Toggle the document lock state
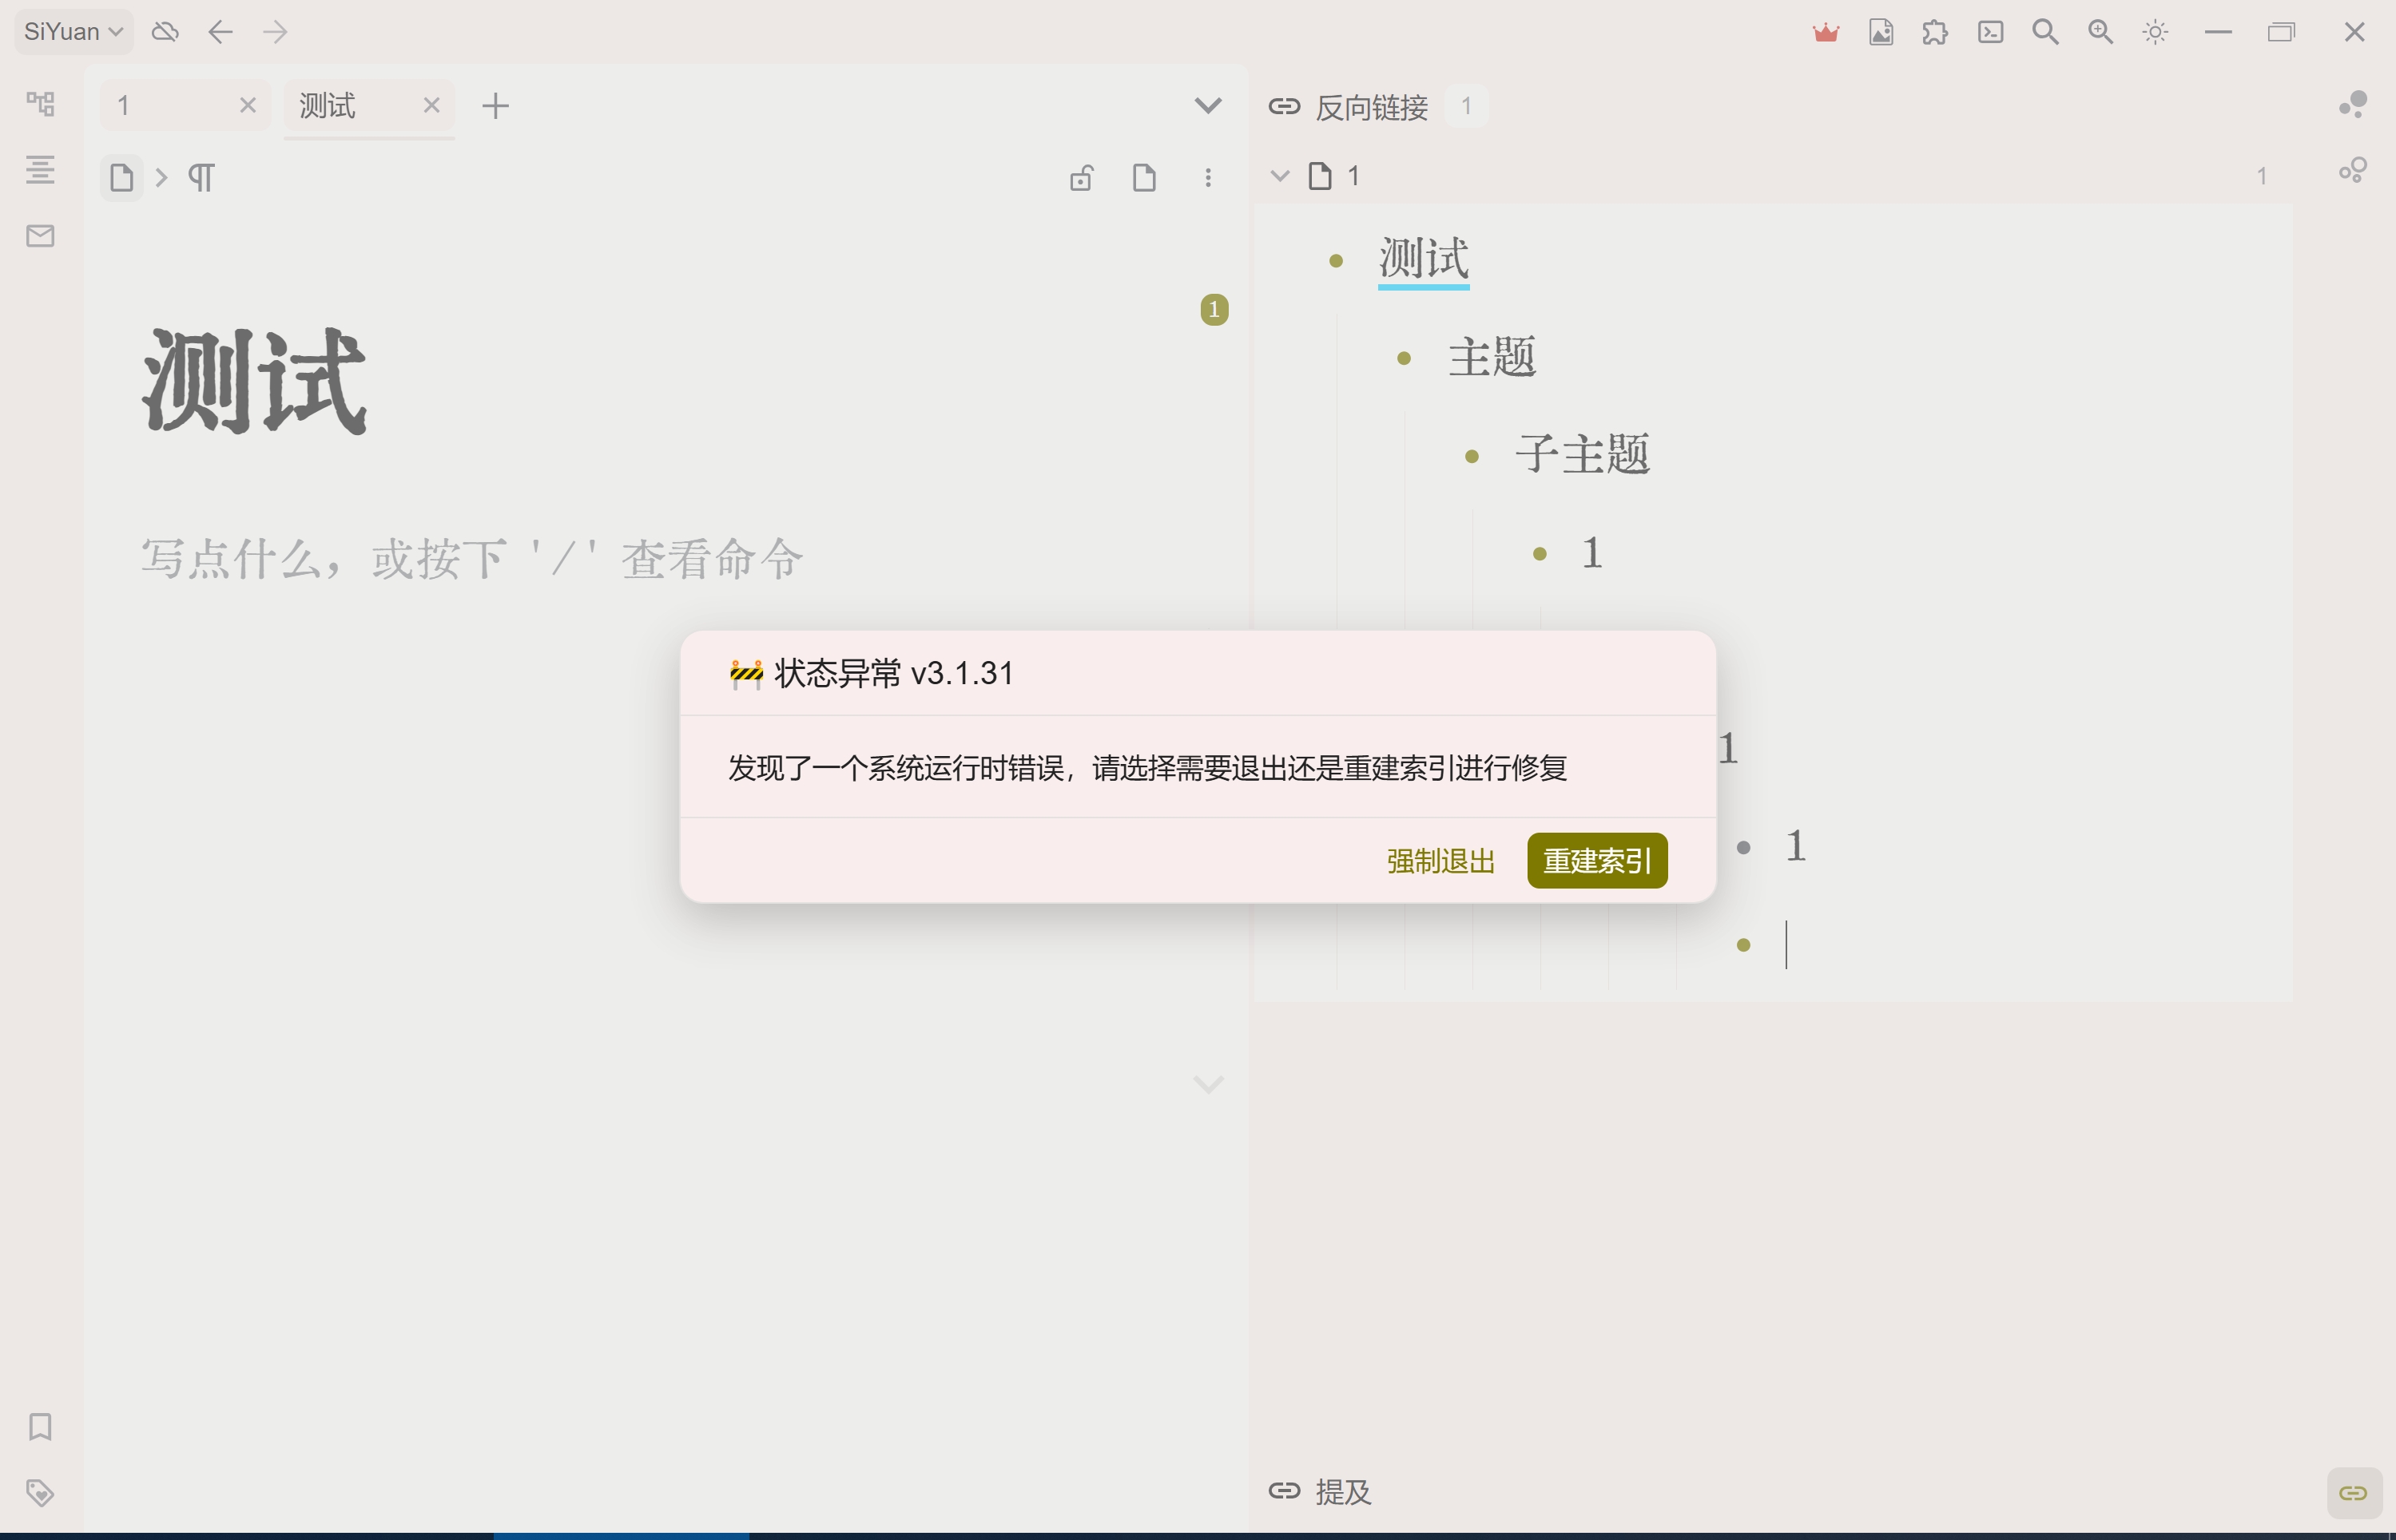The width and height of the screenshot is (2396, 1540). (x=1082, y=177)
